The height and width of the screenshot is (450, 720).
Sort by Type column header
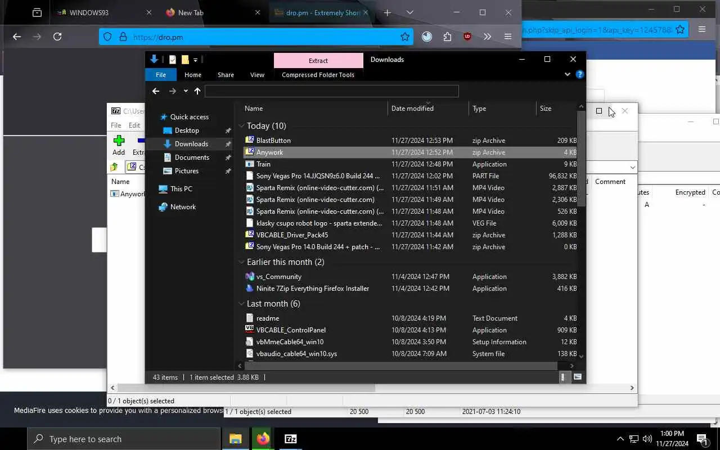tap(502, 109)
